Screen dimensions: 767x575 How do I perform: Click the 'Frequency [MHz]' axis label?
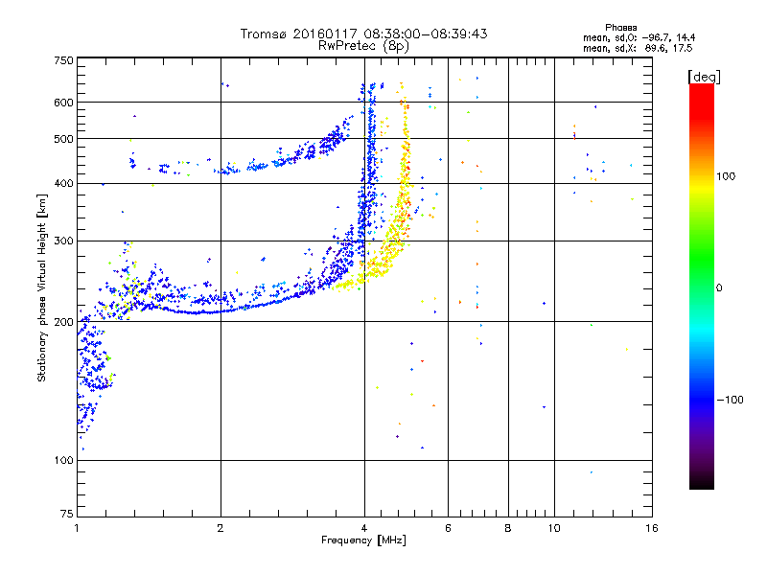363,540
